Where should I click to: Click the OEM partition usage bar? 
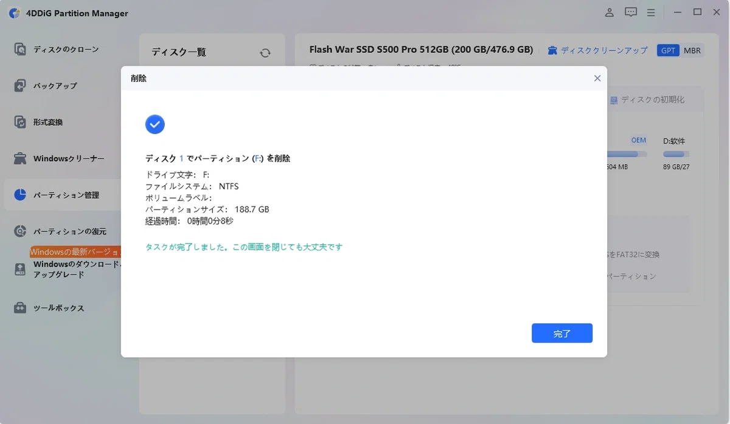(627, 155)
